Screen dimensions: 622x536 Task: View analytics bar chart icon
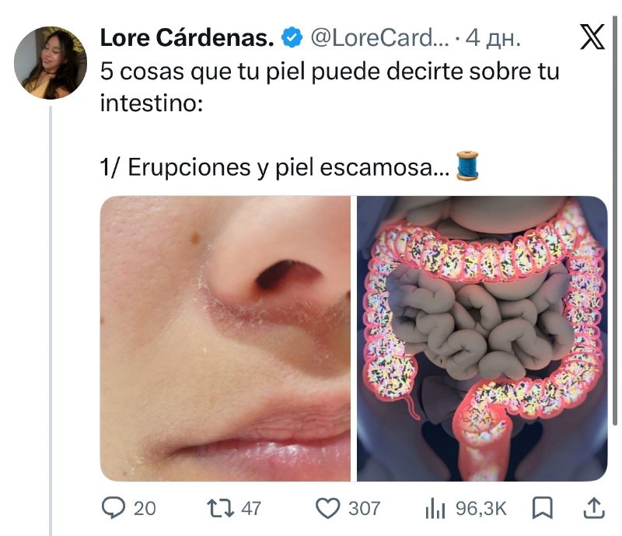coord(435,509)
